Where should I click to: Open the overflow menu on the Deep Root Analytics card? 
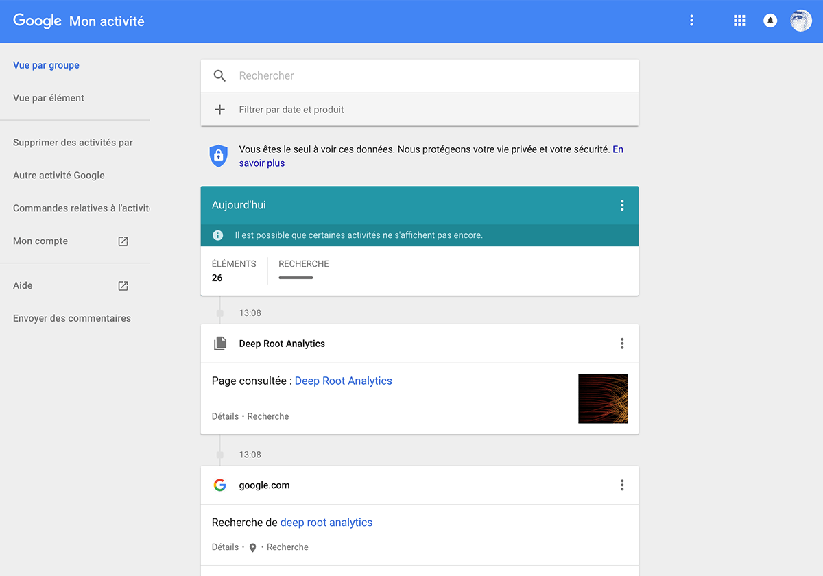[622, 344]
